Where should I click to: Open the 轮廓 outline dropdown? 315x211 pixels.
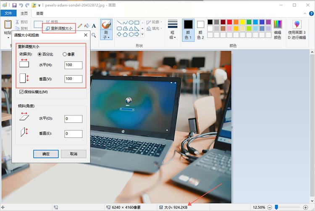click(x=154, y=22)
